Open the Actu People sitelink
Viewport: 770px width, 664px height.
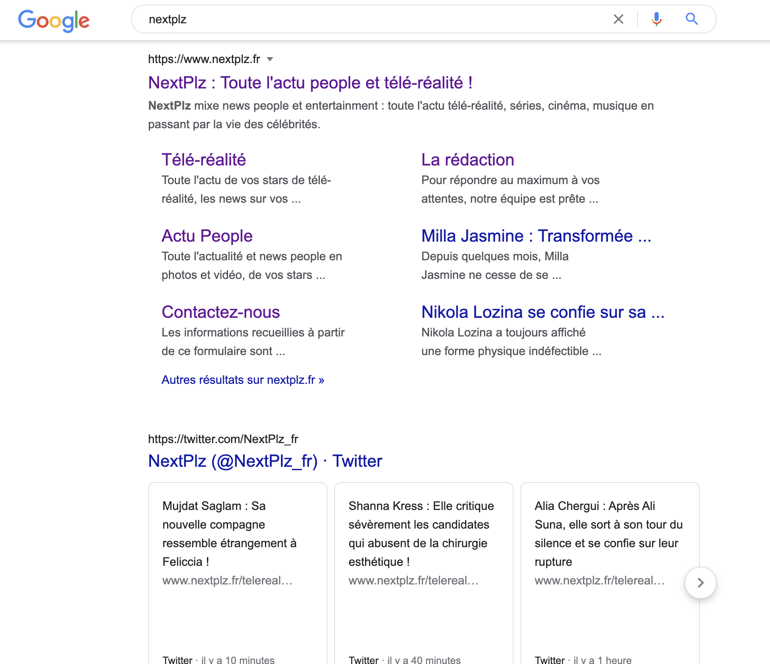(207, 236)
